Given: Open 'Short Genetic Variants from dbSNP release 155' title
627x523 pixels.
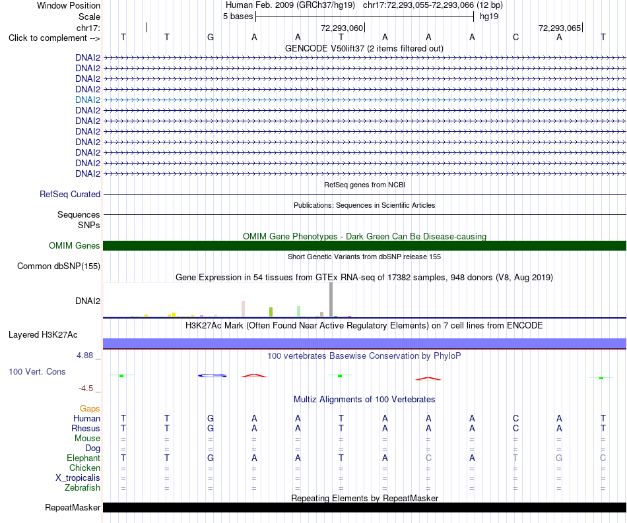Looking at the screenshot, I should tap(364, 257).
